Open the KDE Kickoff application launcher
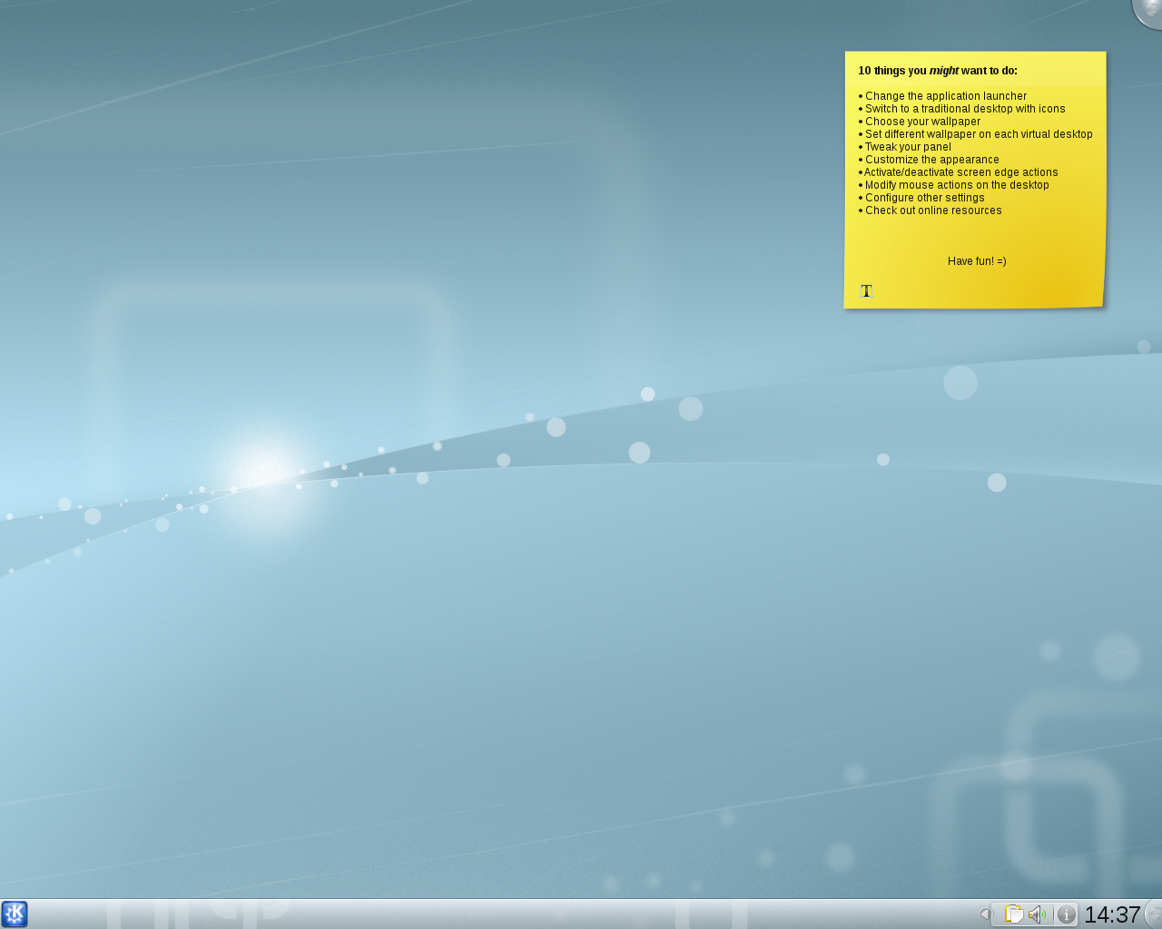The width and height of the screenshot is (1162, 929). pos(15,914)
